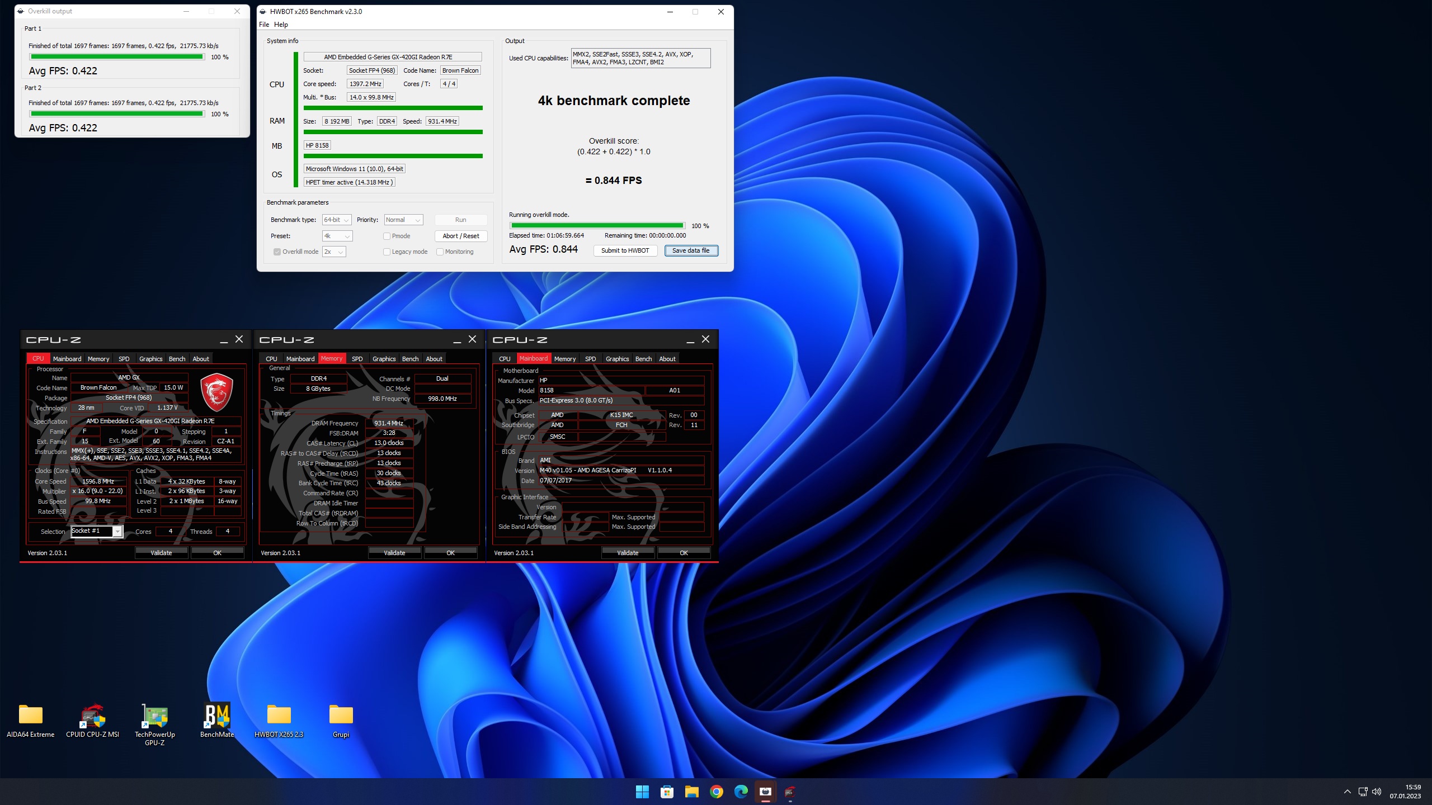Viewport: 1432px width, 805px height.
Task: Launch Google Chrome from taskbar
Action: [x=716, y=792]
